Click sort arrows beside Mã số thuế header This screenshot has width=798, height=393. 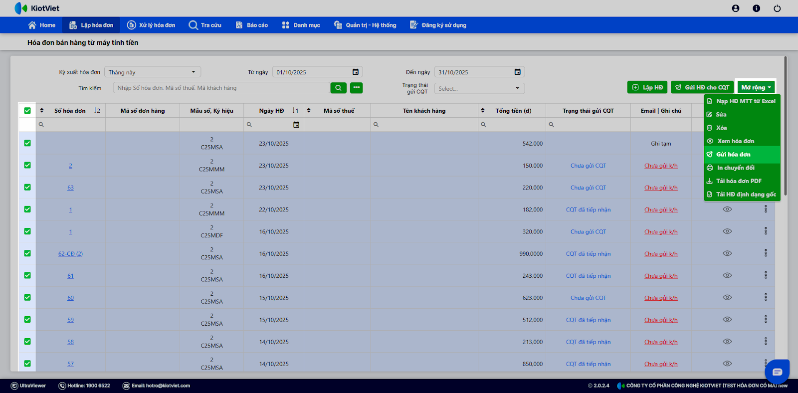[309, 111]
